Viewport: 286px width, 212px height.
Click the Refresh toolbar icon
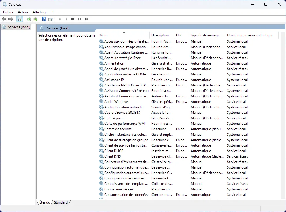coord(29,19)
